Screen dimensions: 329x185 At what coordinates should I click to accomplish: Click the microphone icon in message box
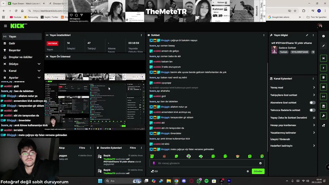[x=154, y=163]
